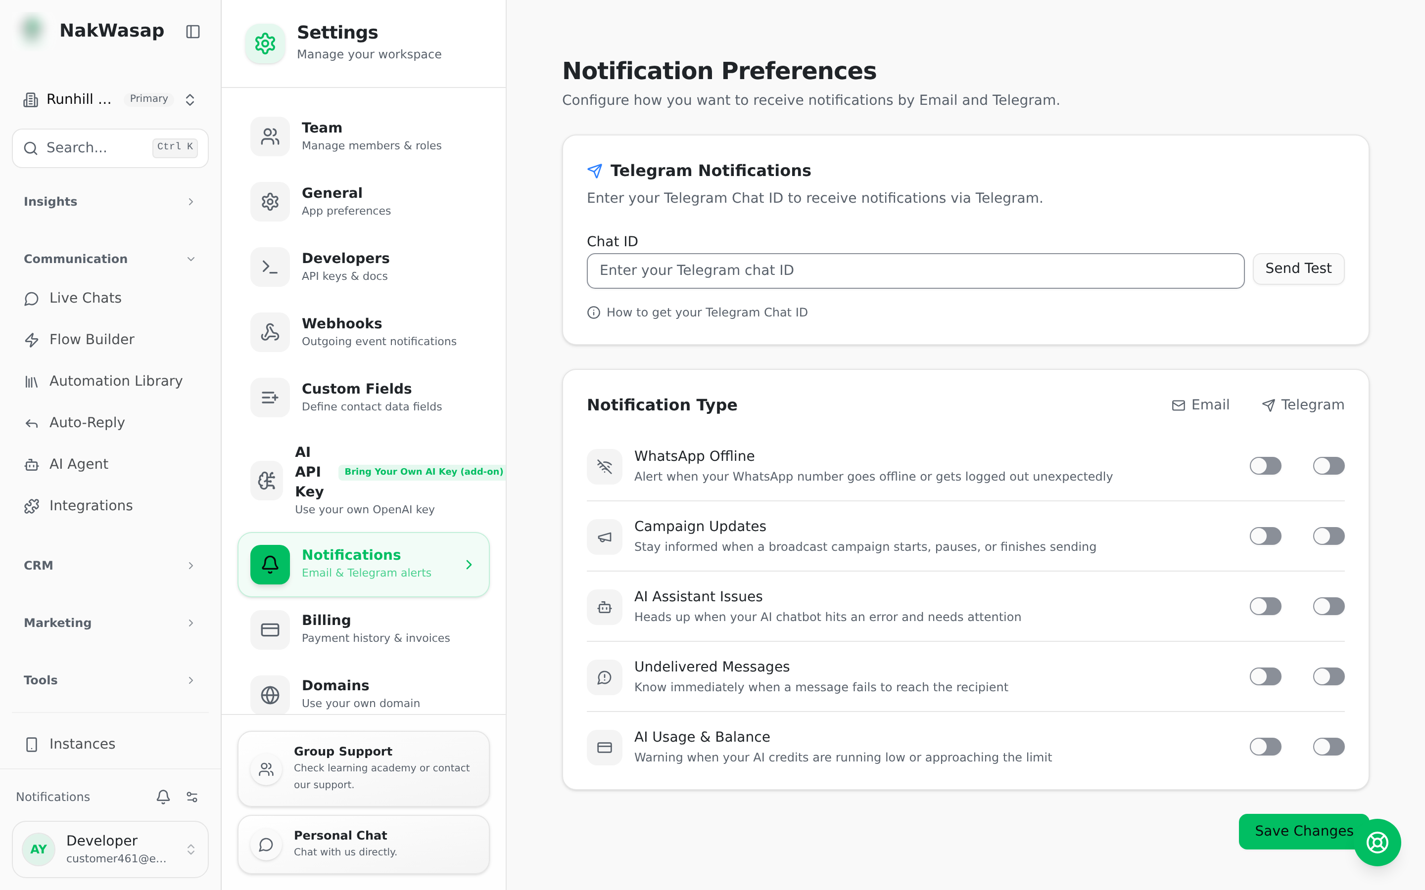Turn on Telegram for AI Assistant Issues
The width and height of the screenshot is (1425, 890).
pos(1329,606)
